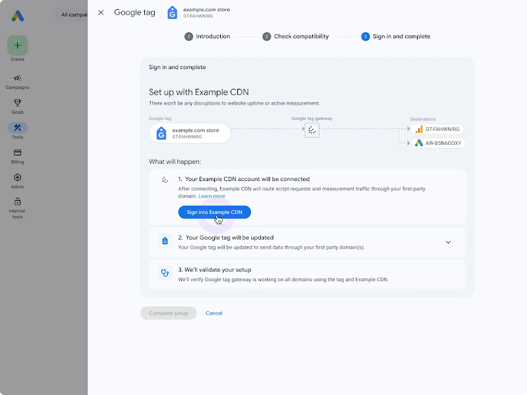This screenshot has width=527, height=395.
Task: Click the AW-B5N6OOXY Google Ads destination chip
Action: click(x=438, y=143)
